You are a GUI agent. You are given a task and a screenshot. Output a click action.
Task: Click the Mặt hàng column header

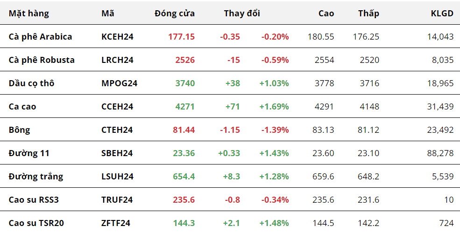tap(28, 14)
